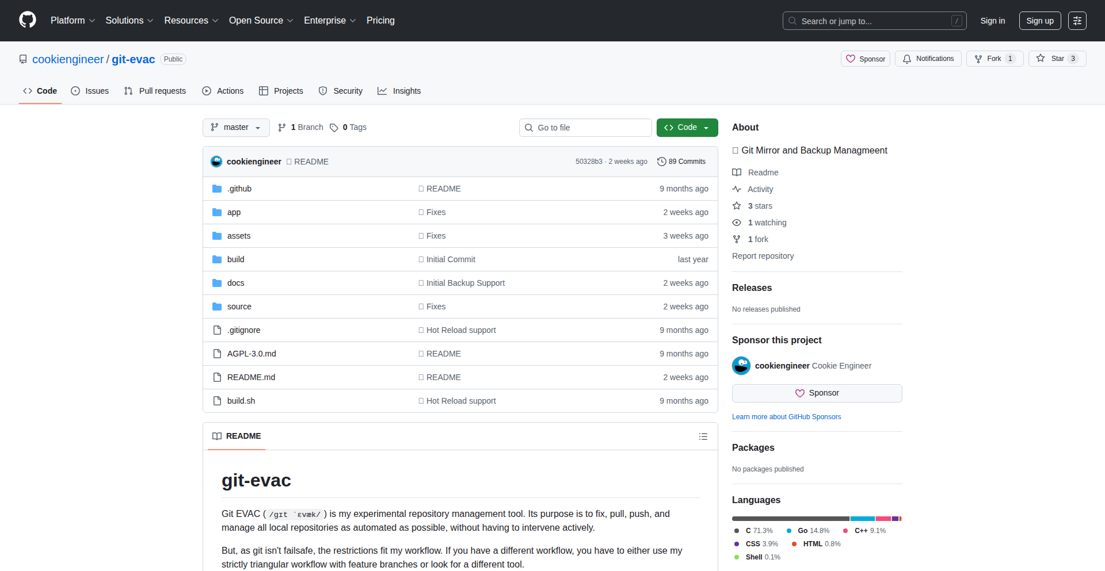Click the header accessibility settings icon
The image size is (1105, 571).
1077,21
